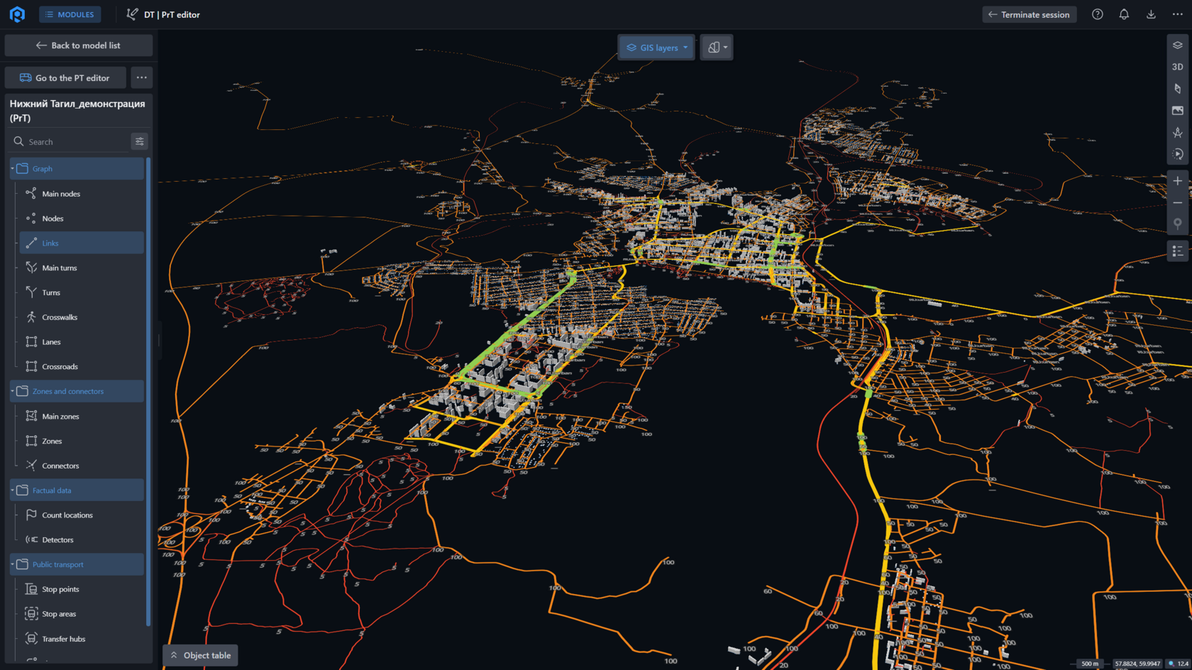Image resolution: width=1192 pixels, height=670 pixels.
Task: Collapse the Public transport folder
Action: [12, 564]
